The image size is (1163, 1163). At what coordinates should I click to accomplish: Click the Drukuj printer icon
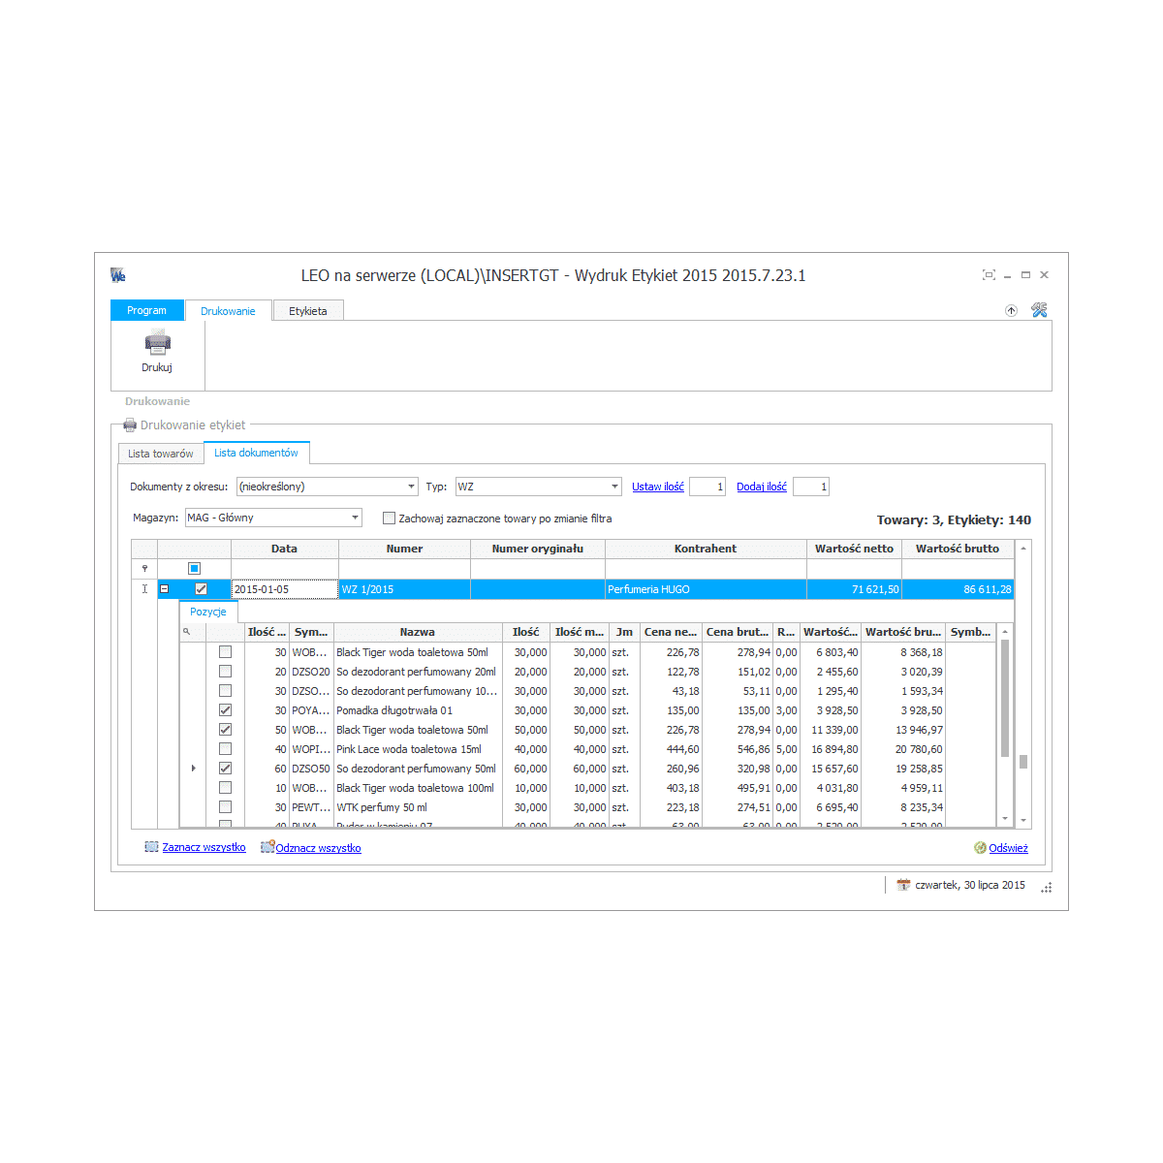click(157, 342)
